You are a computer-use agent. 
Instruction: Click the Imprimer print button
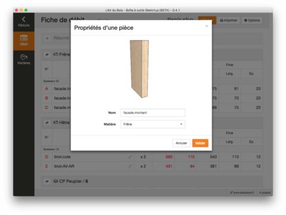point(229,20)
